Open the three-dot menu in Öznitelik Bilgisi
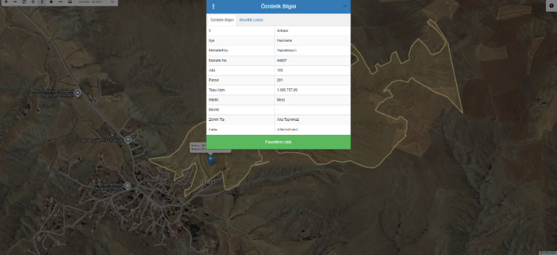The image size is (557, 255). (214, 6)
